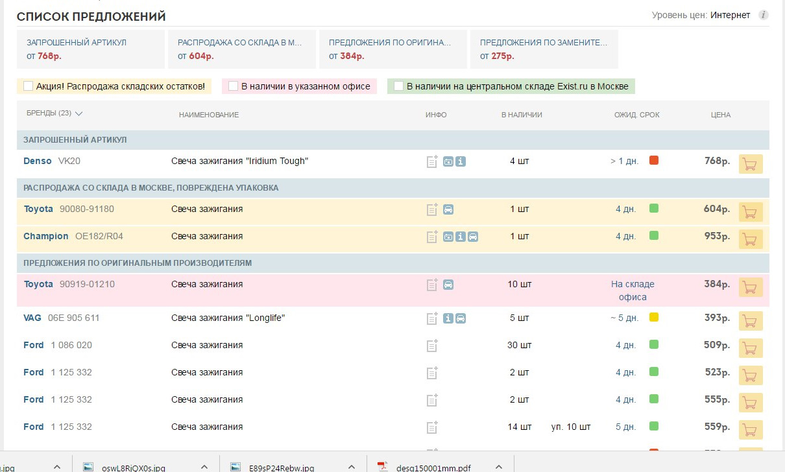
Task: Open Toyota brand link for 90080-91180
Action: 38,209
